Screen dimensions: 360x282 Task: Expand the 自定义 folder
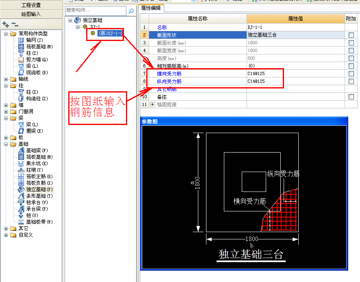[6, 235]
